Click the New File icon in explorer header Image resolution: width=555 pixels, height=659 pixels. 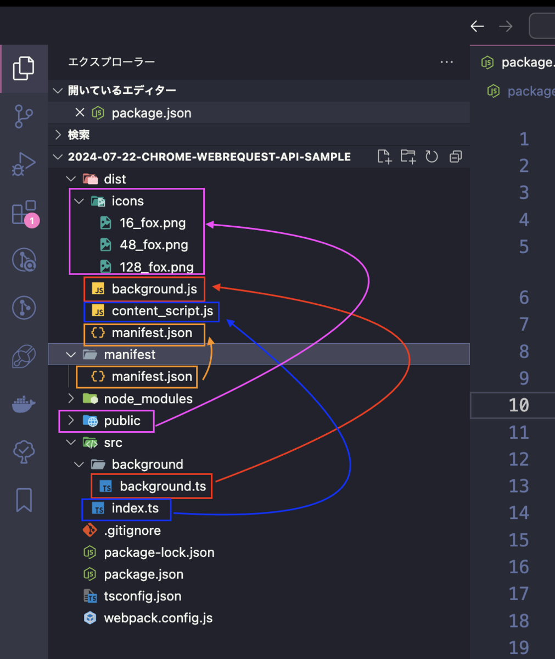(x=385, y=157)
